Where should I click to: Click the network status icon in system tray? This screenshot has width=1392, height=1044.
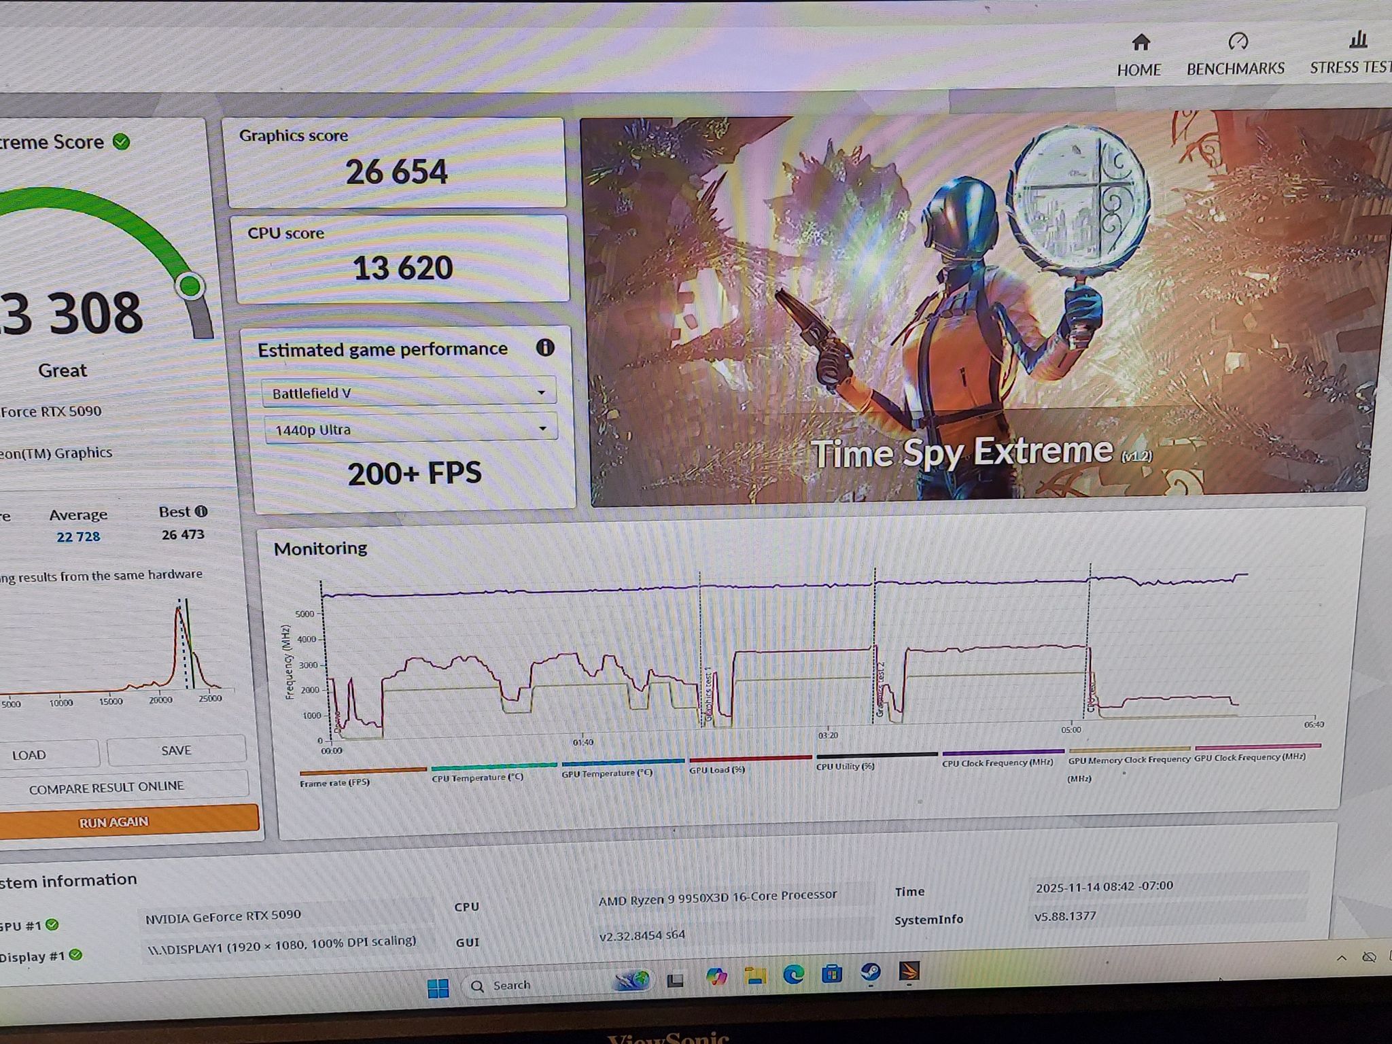click(x=1369, y=957)
